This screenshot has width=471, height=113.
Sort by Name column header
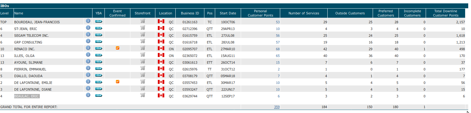pyautogui.click(x=18, y=13)
